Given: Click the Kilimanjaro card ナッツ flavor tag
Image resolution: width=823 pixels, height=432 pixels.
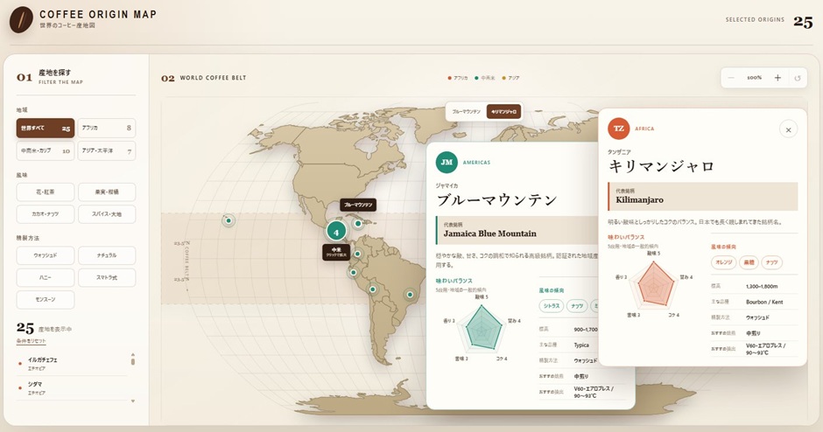Looking at the screenshot, I should [x=771, y=262].
